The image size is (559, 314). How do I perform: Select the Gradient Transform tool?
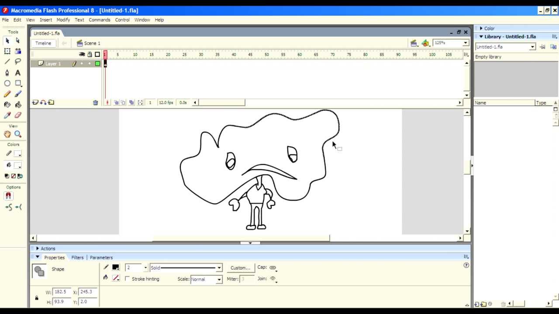(x=18, y=51)
